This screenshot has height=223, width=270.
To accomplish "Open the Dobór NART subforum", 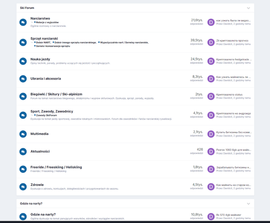I will click(x=43, y=43).
